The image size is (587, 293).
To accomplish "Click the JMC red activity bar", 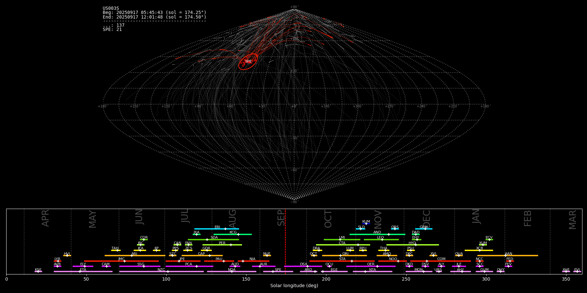I will (122, 261).
